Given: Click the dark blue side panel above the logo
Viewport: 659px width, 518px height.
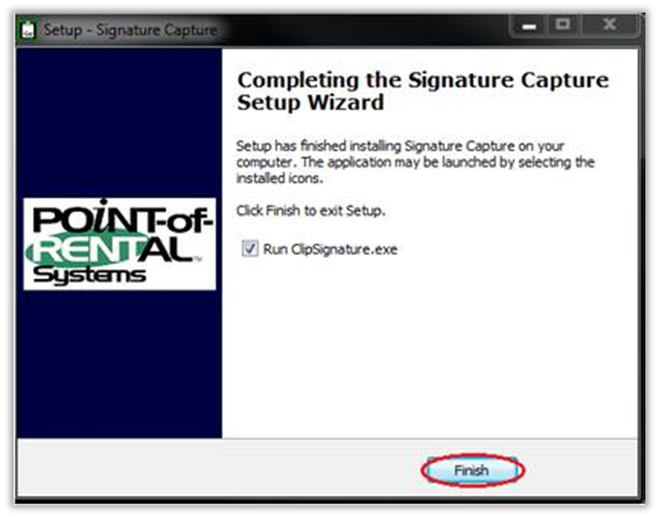Looking at the screenshot, I should (x=120, y=122).
